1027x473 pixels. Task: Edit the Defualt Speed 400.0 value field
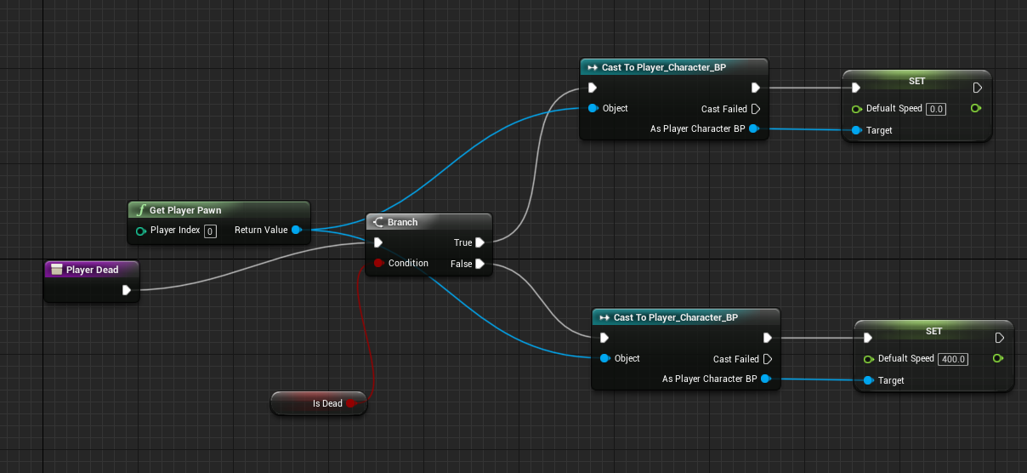tap(952, 359)
